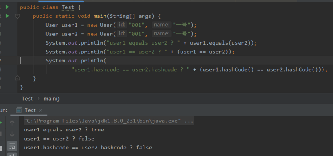
Task: Click the string "user1.hashcode == user2.hashcode ? " in code
Action: 131,69
